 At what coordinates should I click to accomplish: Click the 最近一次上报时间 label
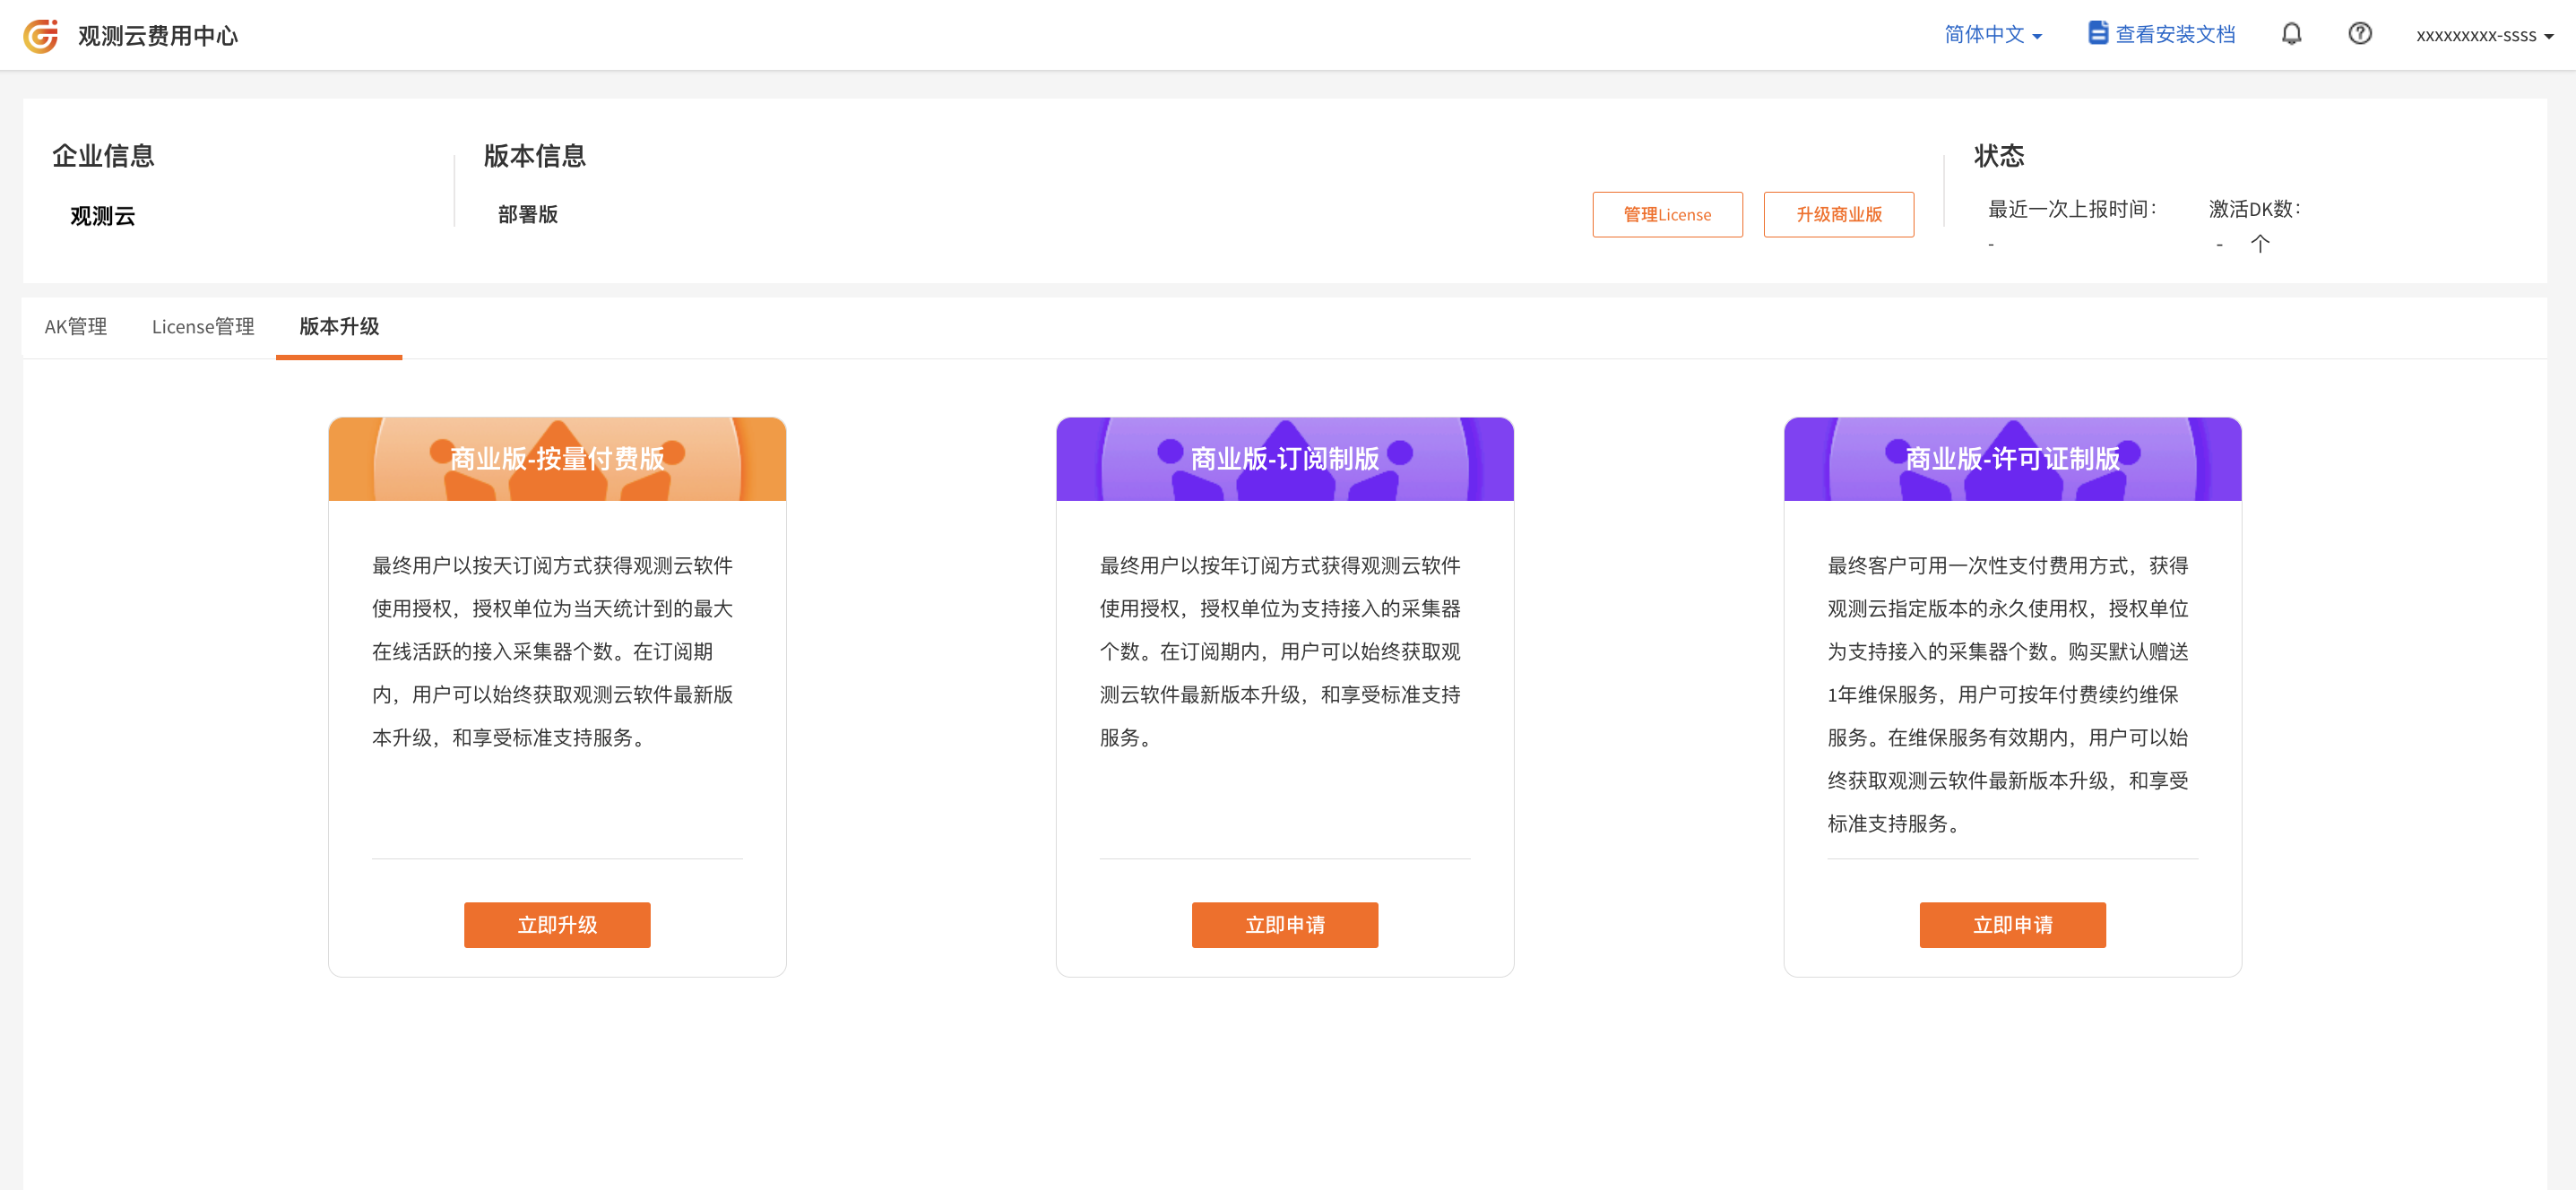[x=2072, y=209]
